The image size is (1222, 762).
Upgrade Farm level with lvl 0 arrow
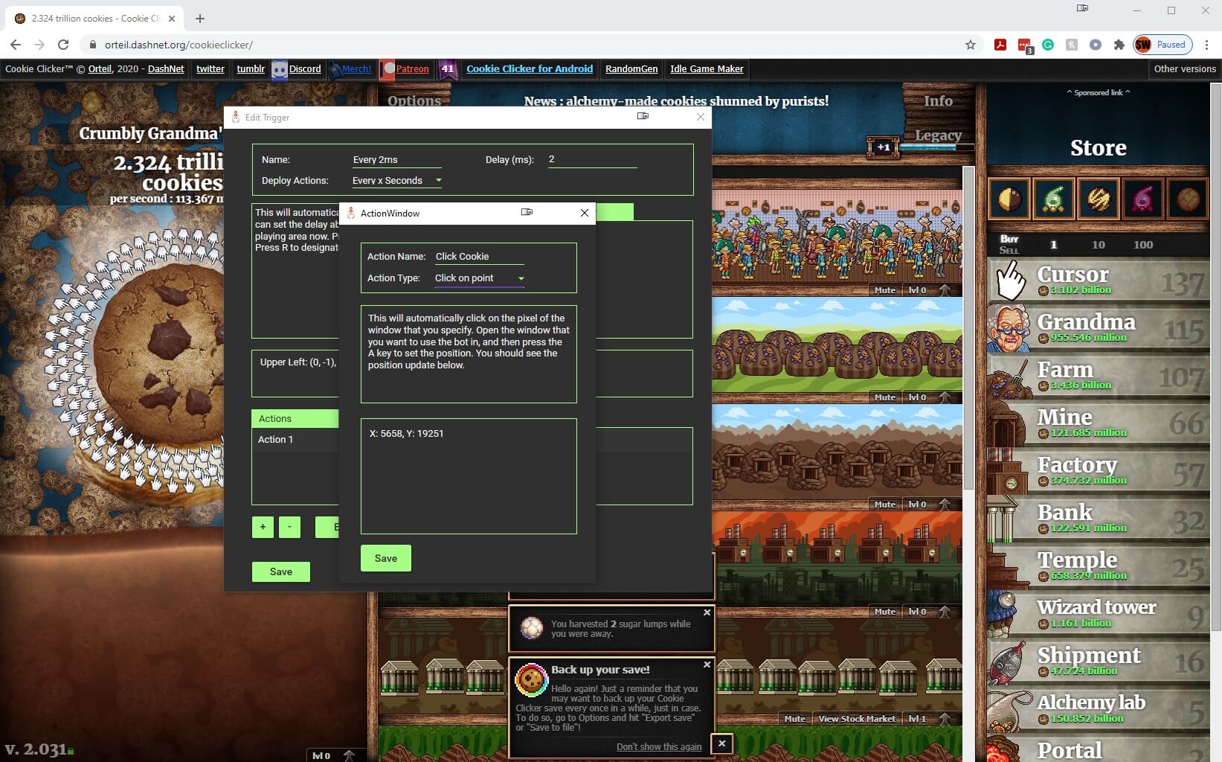pyautogui.click(x=945, y=397)
